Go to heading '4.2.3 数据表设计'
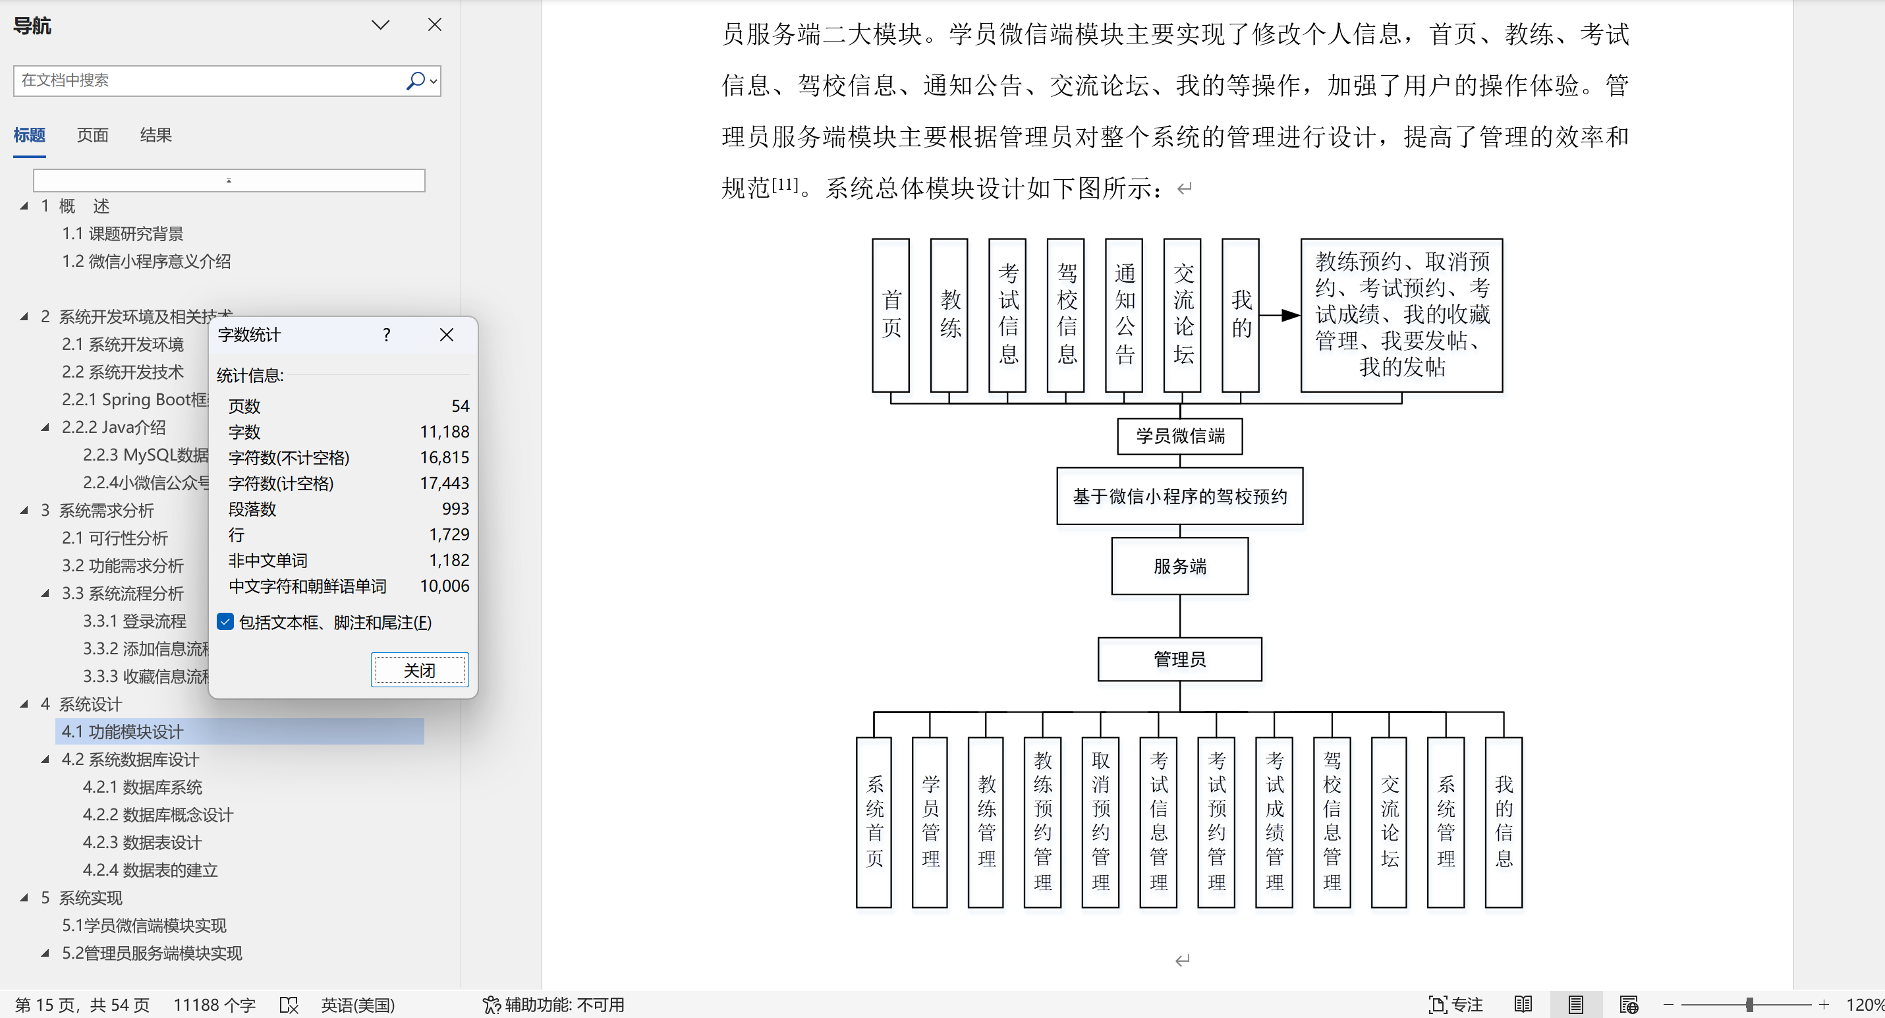 coord(142,843)
